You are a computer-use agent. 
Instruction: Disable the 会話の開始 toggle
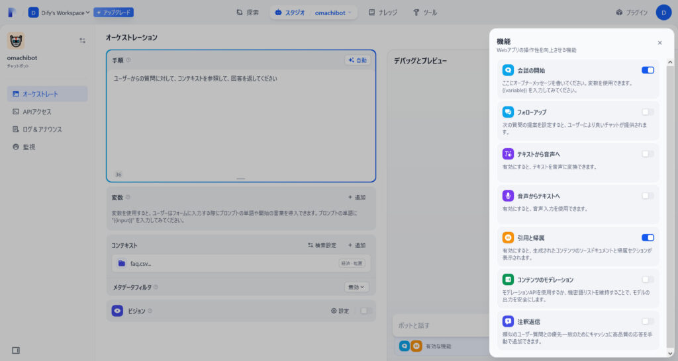click(x=648, y=70)
